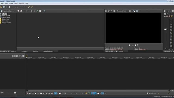
Task: Select All Media in the bin tree
Action: coord(4,14)
